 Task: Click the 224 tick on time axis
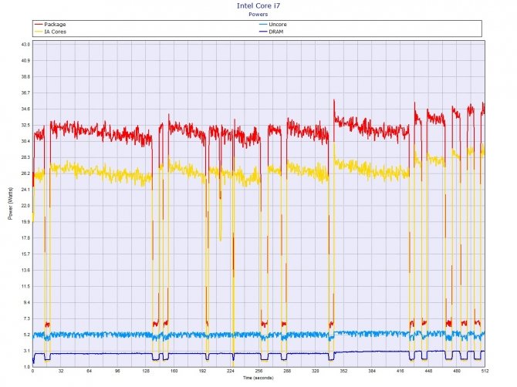coord(231,371)
